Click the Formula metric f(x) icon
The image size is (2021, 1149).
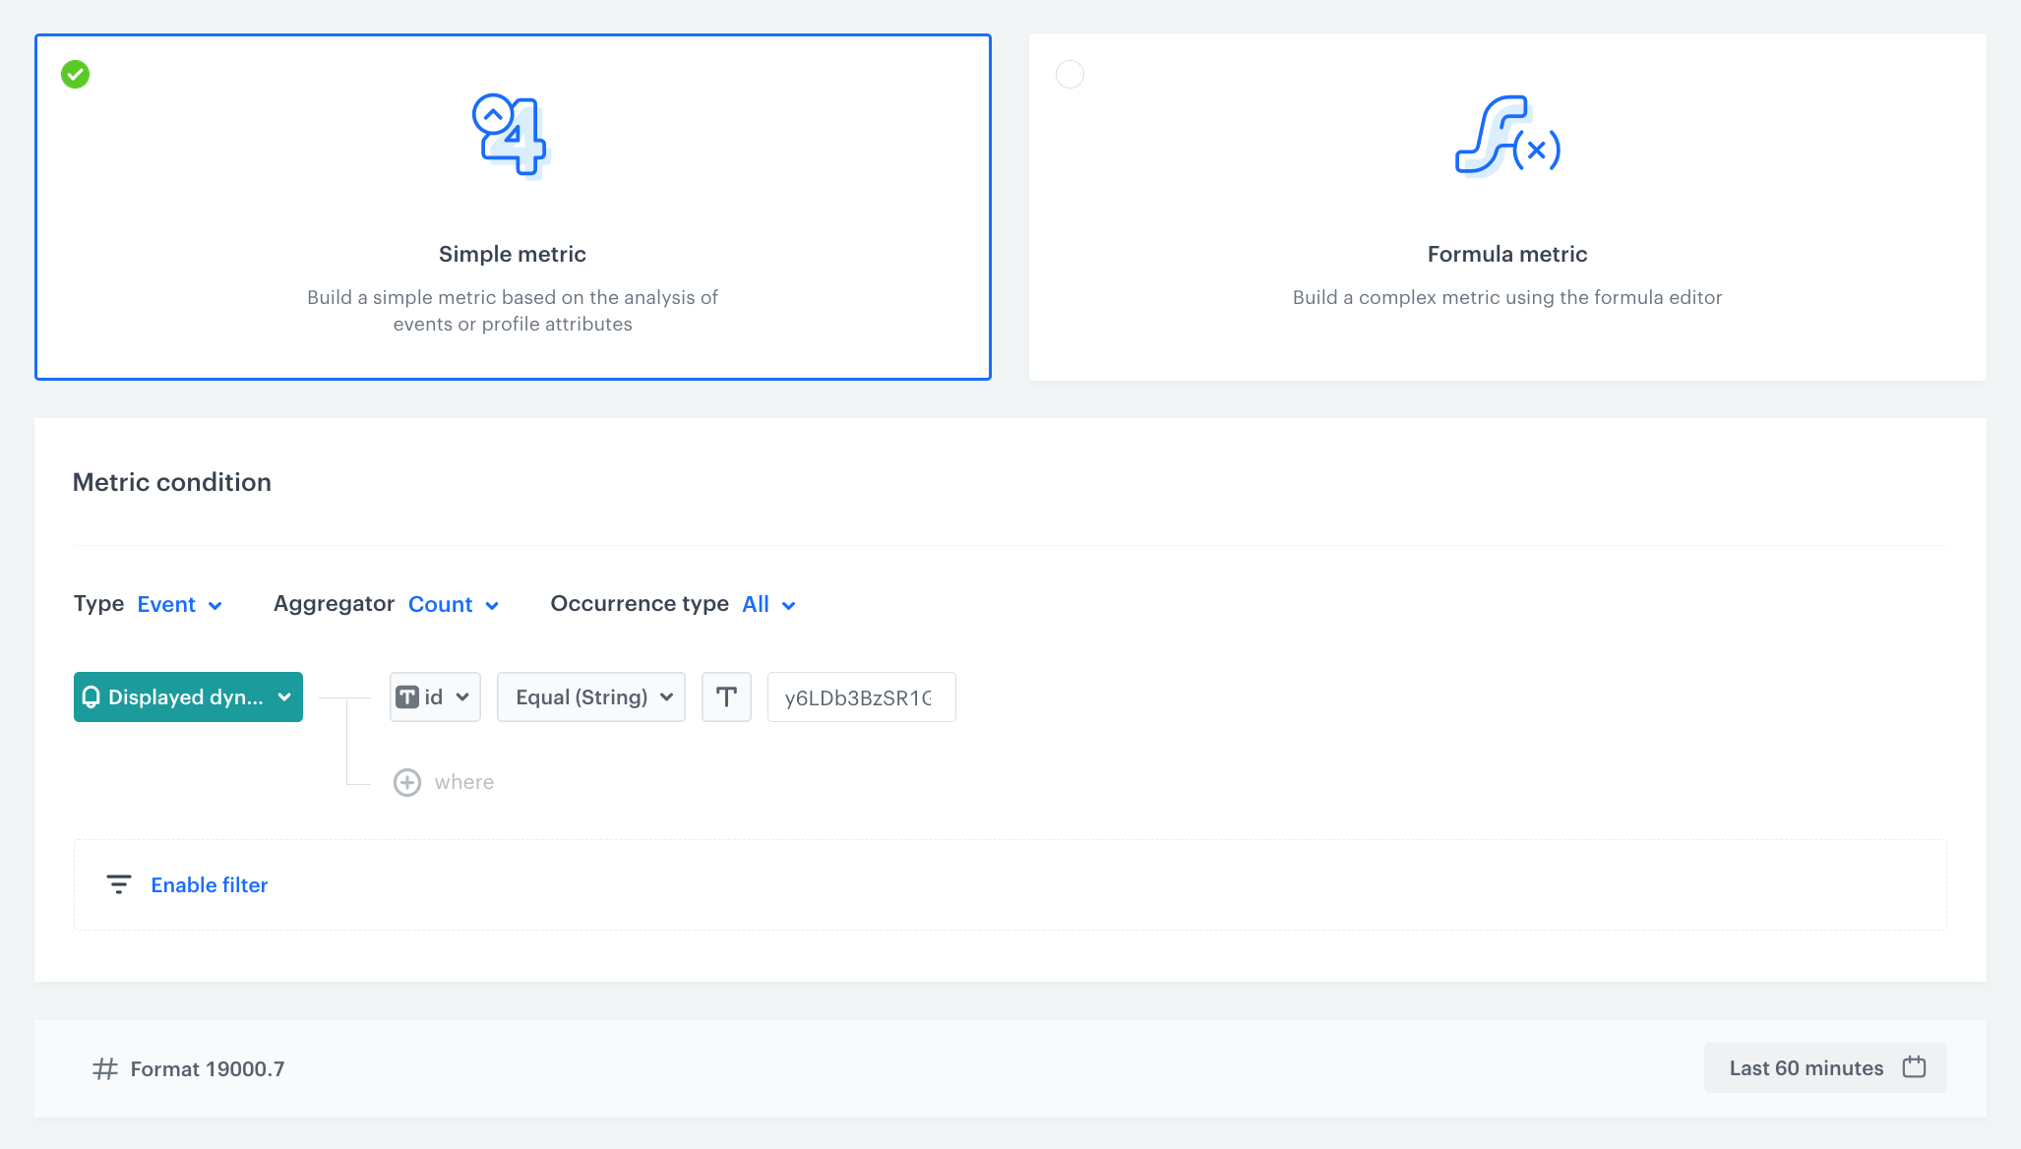click(1506, 136)
